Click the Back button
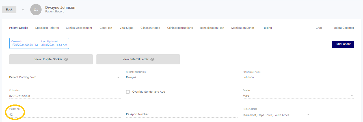The image size is (363, 122). [9, 10]
